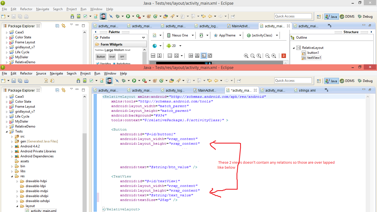Image resolution: width=377 pixels, height=212 pixels.
Task: Click the red error count badge showing 2
Action: point(283,55)
